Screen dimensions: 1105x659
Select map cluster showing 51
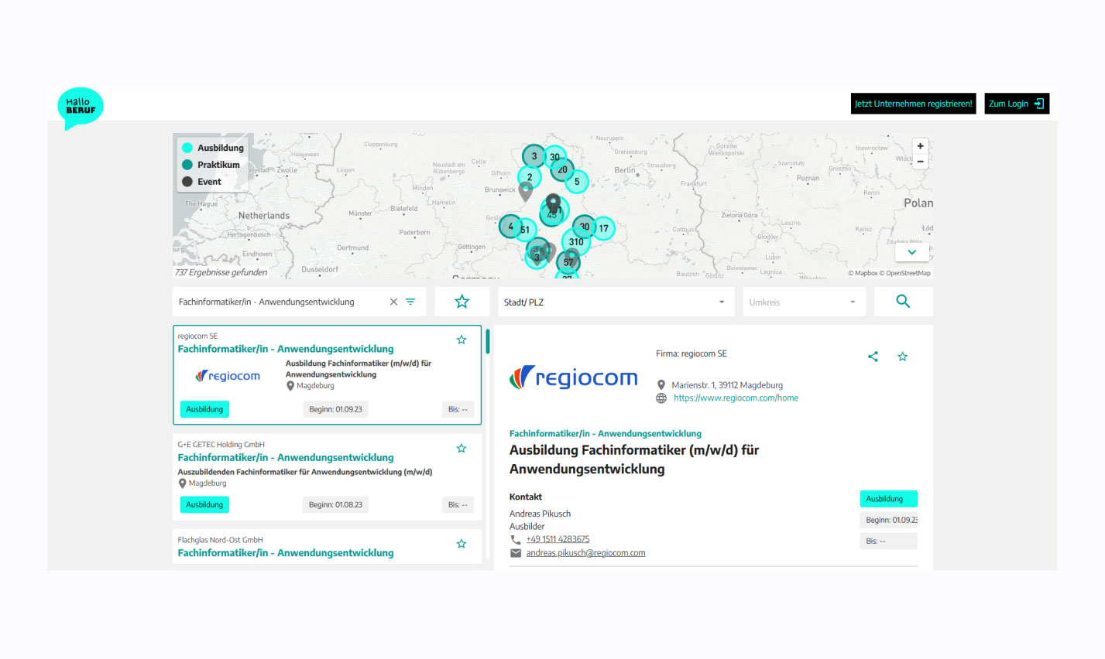coord(525,230)
